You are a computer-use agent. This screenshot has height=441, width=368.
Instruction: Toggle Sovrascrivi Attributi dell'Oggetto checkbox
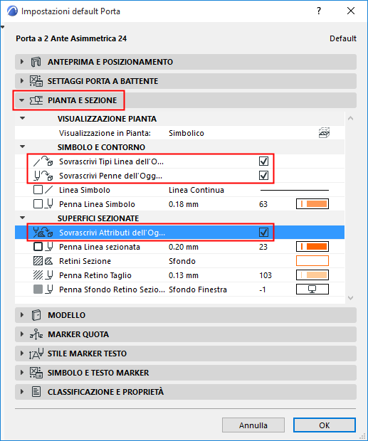(x=263, y=233)
